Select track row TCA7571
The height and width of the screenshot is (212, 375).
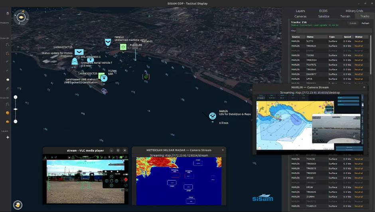330,65
